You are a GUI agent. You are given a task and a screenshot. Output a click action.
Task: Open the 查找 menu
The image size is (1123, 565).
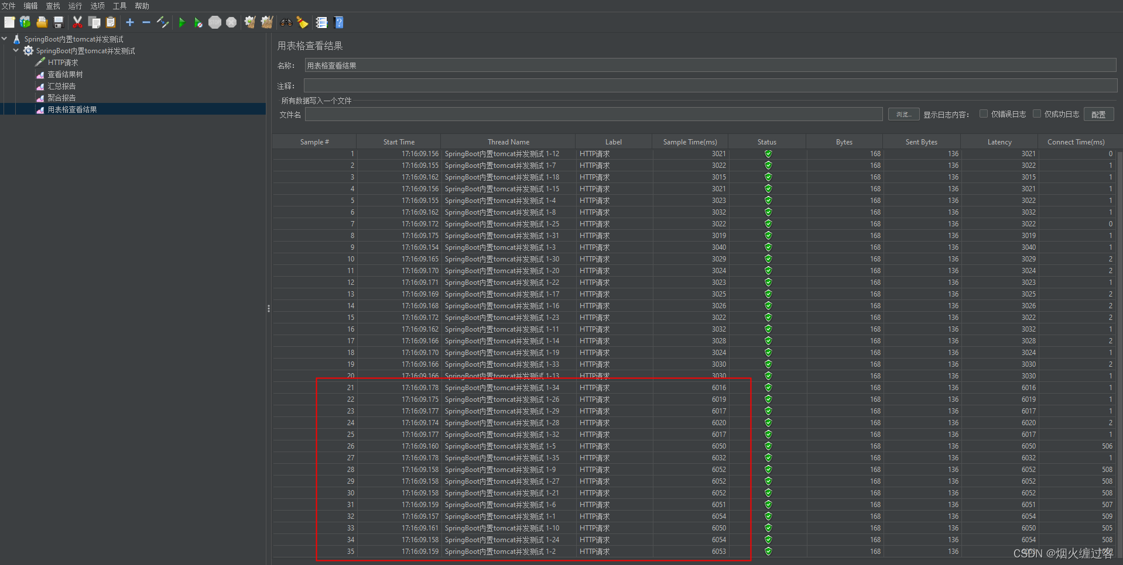click(x=53, y=6)
